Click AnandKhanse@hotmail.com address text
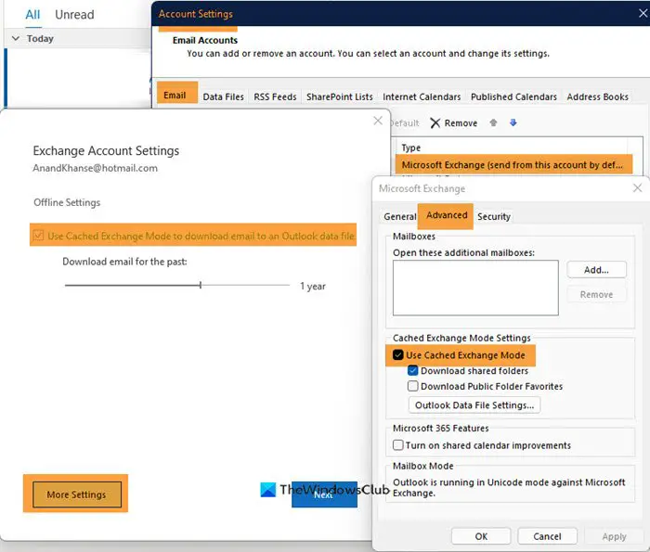The image size is (650, 552). click(x=96, y=168)
